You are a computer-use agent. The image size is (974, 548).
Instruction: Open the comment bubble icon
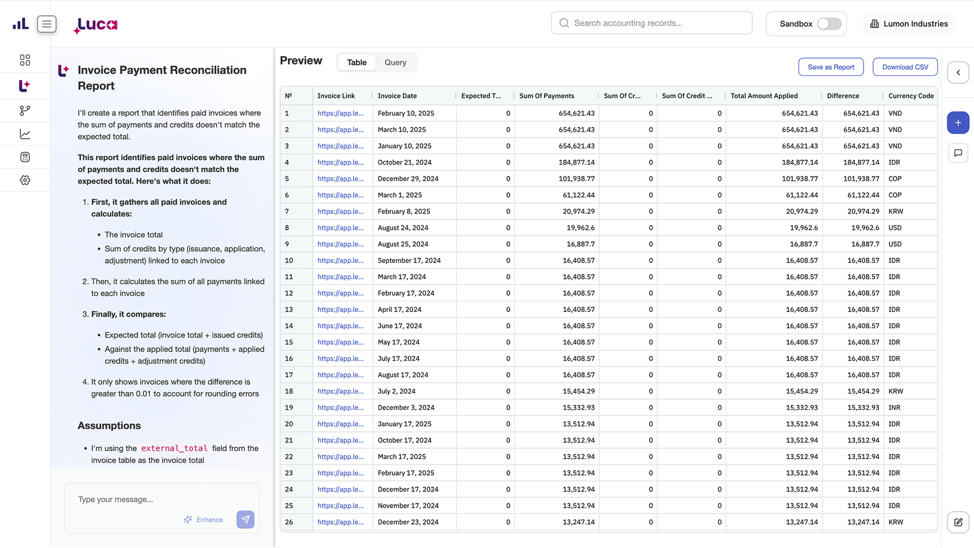958,153
